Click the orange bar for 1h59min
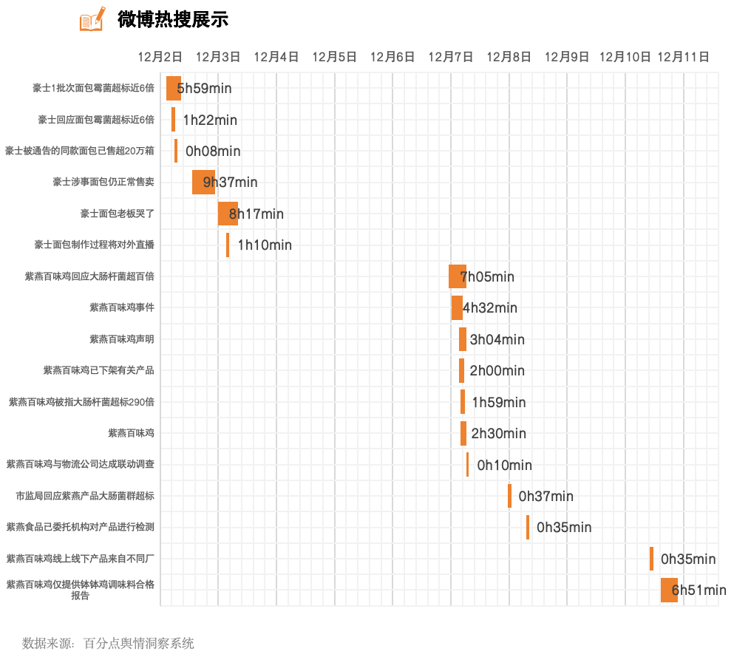 [x=463, y=402]
